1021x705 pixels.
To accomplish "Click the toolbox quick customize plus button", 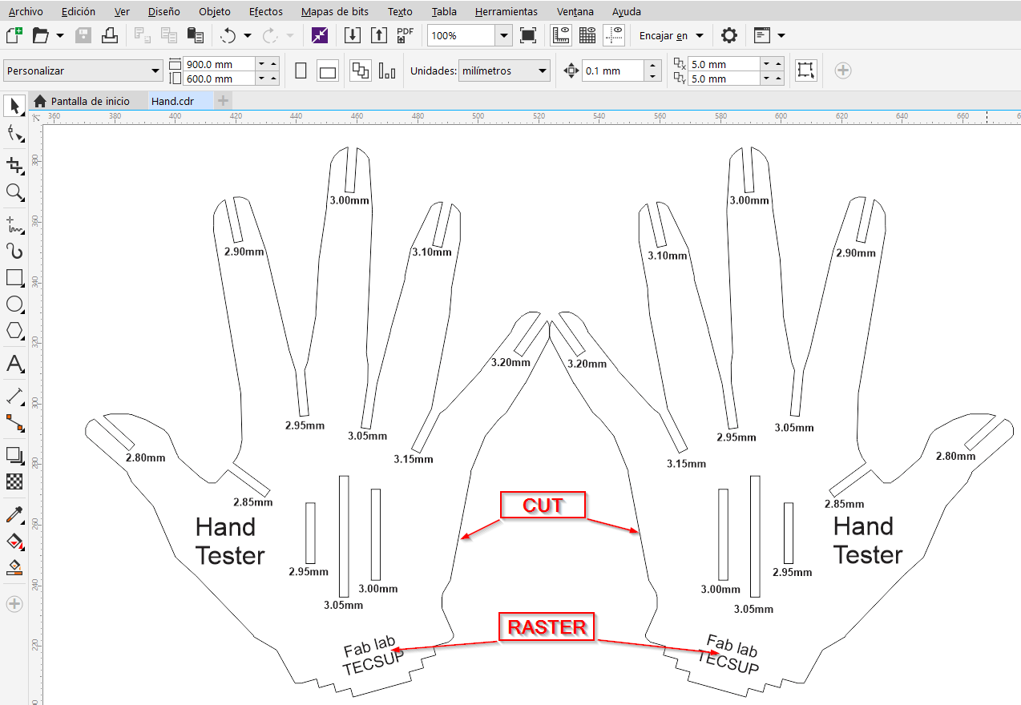I will coord(14,604).
